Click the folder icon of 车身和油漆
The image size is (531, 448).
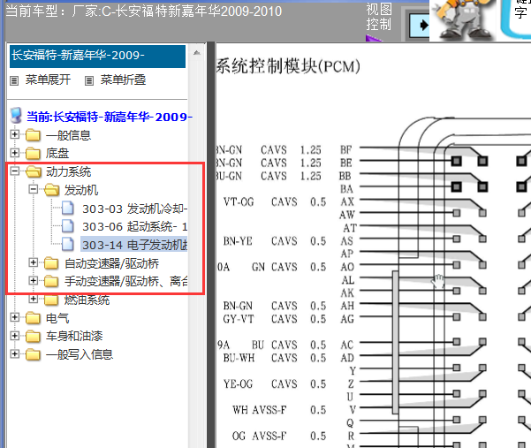click(33, 337)
